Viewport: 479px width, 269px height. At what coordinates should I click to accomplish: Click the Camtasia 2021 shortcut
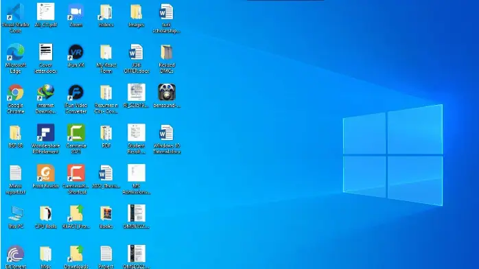75,133
